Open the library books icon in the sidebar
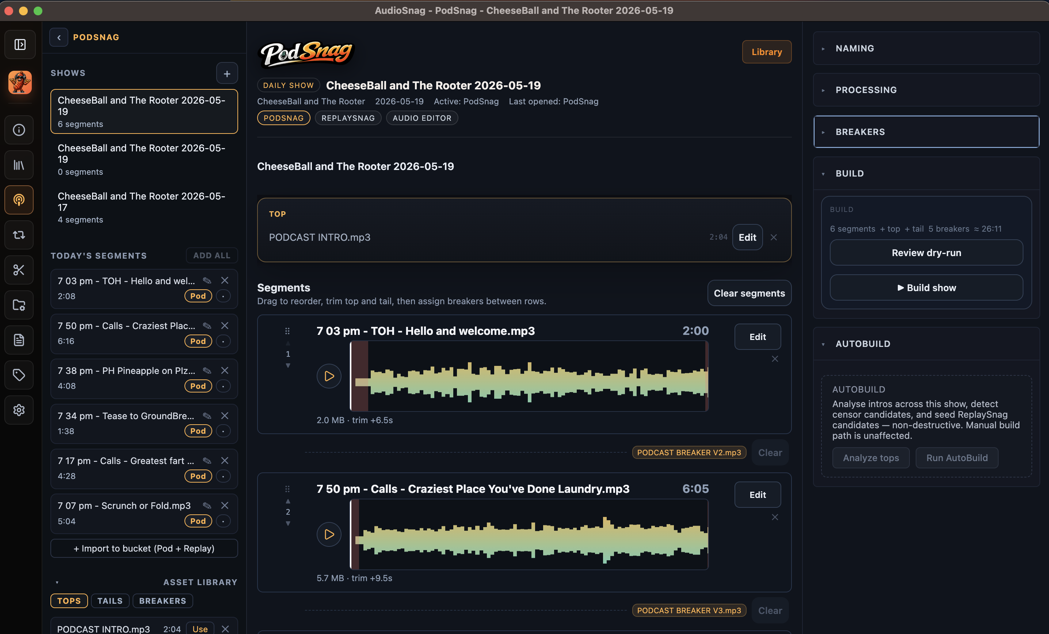Image resolution: width=1049 pixels, height=634 pixels. pyautogui.click(x=19, y=165)
